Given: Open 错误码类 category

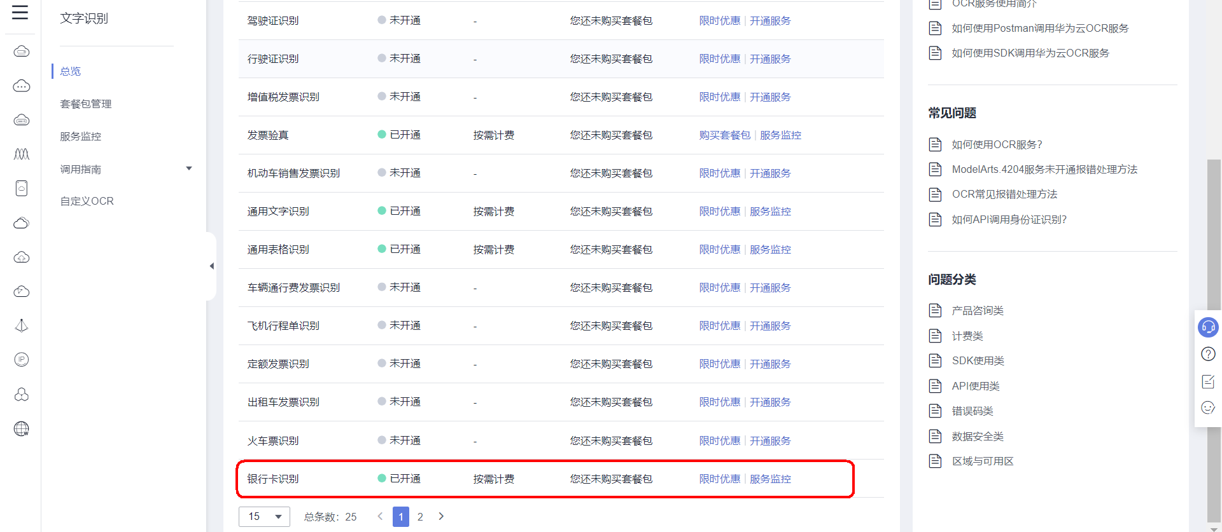Looking at the screenshot, I should 973,411.
